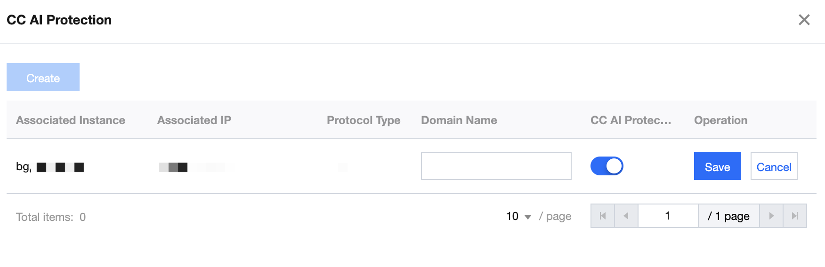The image size is (825, 267).
Task: Close the CC AI Protection dialog
Action: coord(804,20)
